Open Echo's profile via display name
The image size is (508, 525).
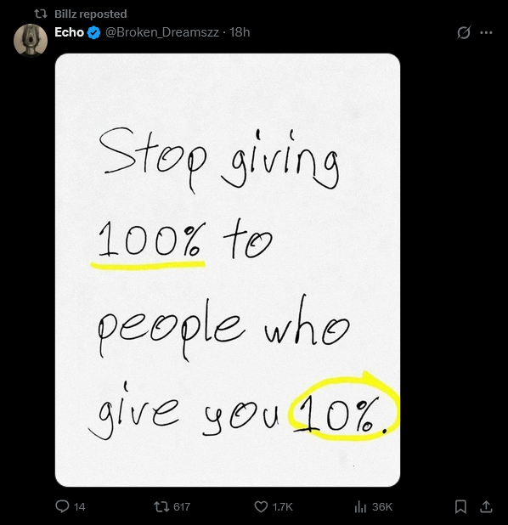[x=69, y=32]
